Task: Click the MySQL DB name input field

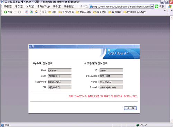Action: (x=60, y=87)
